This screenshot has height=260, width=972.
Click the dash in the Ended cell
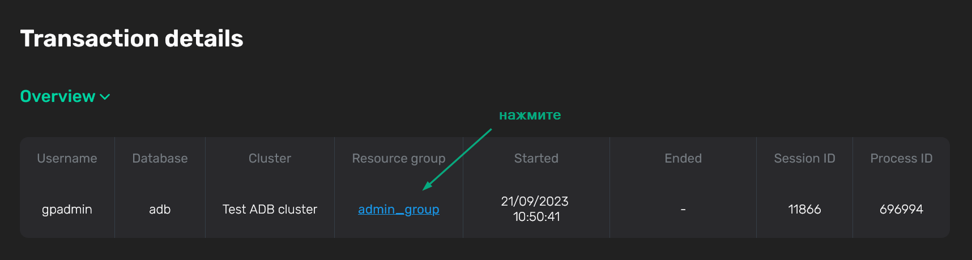[683, 210]
